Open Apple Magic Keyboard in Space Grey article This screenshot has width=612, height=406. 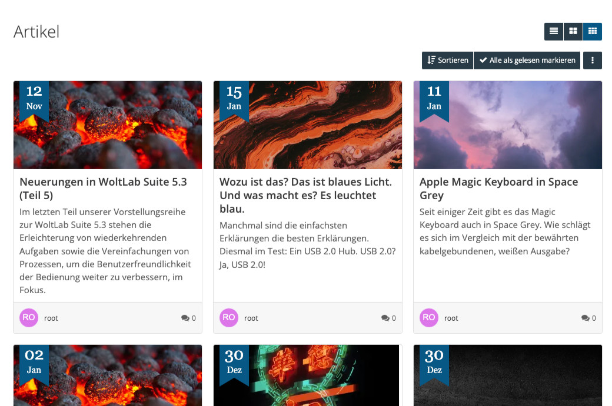pyautogui.click(x=499, y=189)
